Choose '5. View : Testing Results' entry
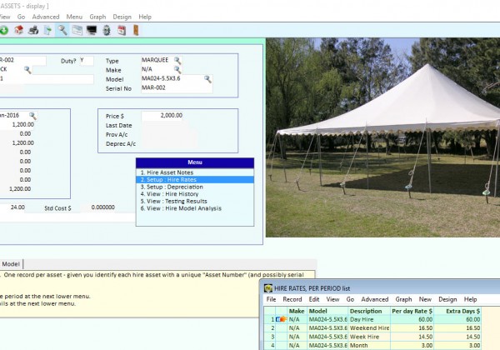Viewport: 500px width, 350px height. [195, 201]
